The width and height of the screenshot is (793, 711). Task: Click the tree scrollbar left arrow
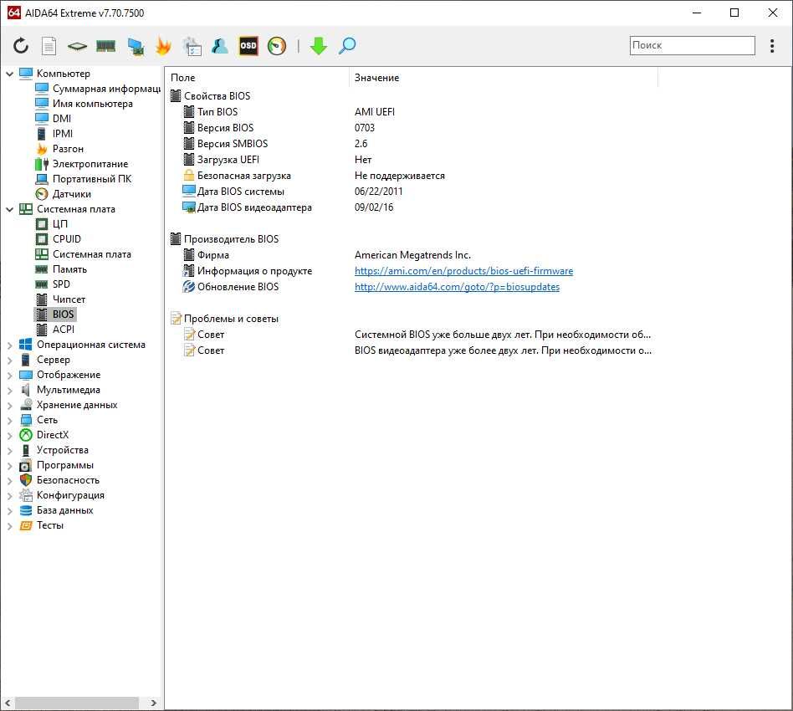pyautogui.click(x=8, y=703)
